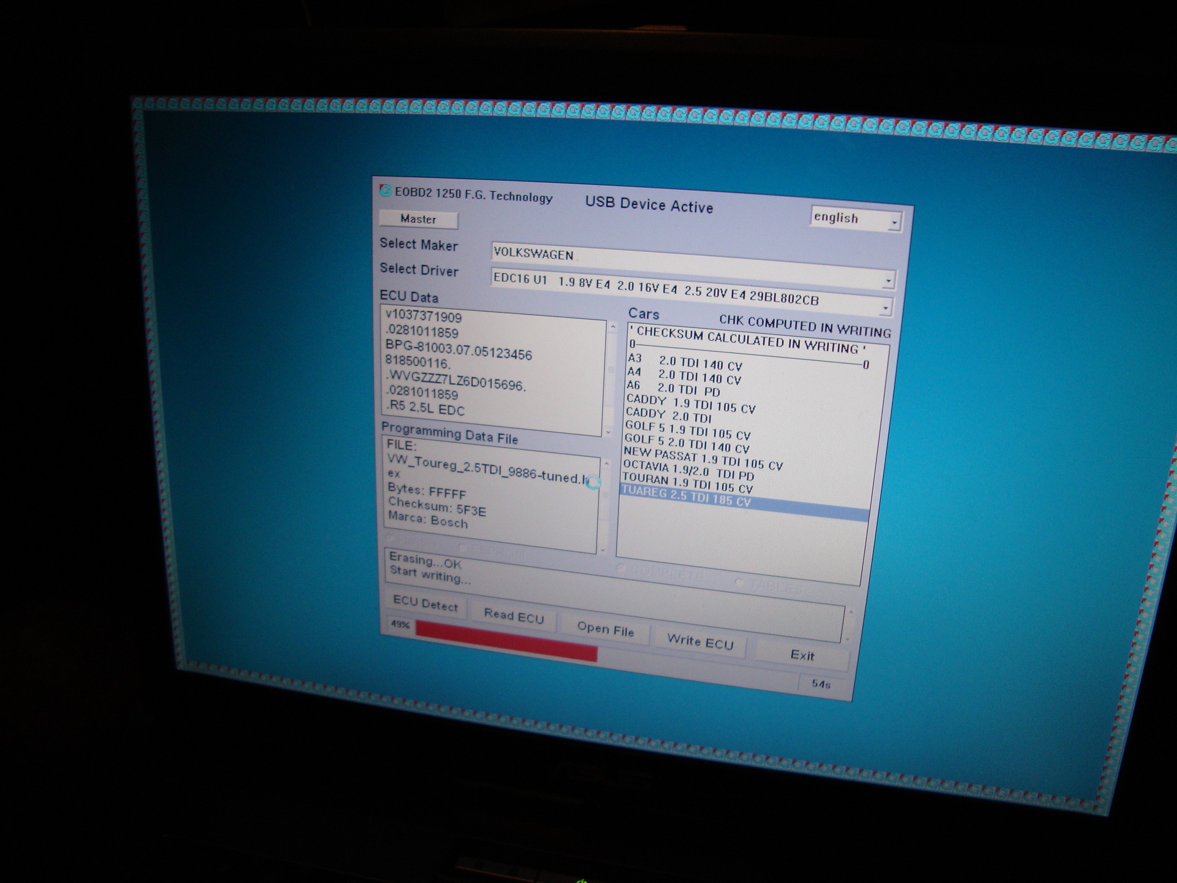Screen dimensions: 1177x883
Task: Select OCTAVIA 1.9/2.0 TDI PD
Action: coord(688,470)
